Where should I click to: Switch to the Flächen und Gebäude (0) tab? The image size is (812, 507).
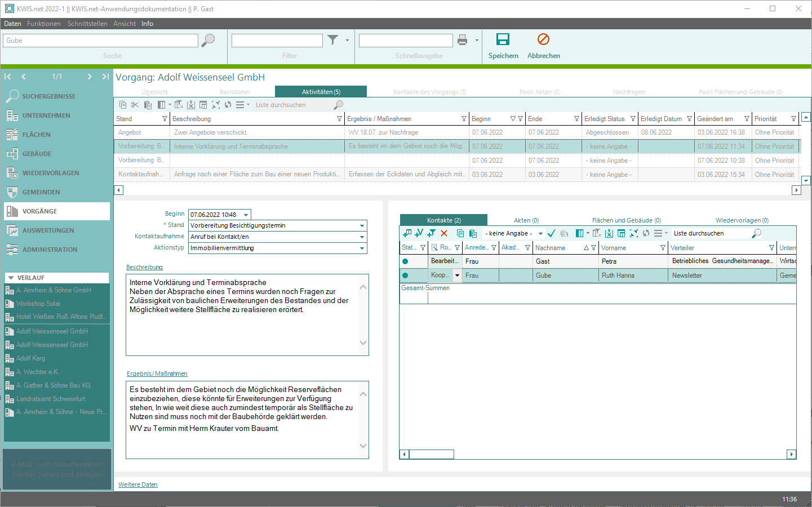pos(627,220)
